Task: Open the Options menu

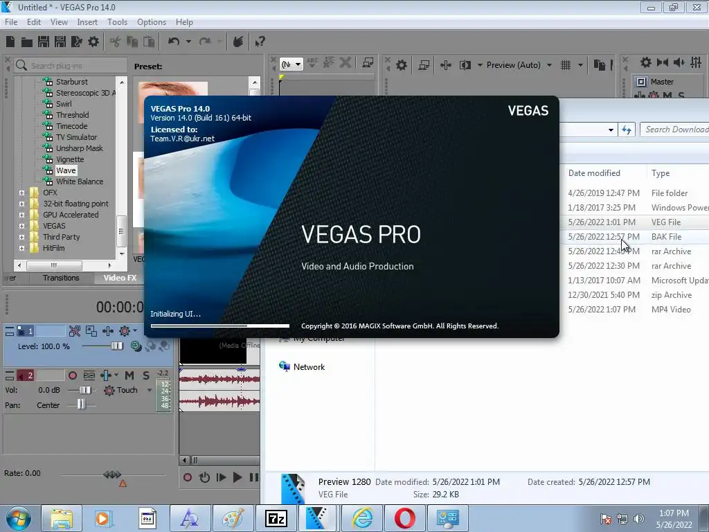Action: point(152,22)
